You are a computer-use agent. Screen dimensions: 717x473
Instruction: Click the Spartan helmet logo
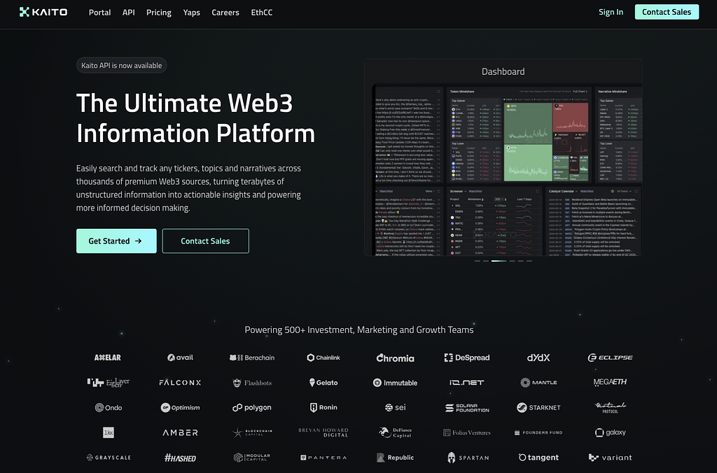(x=467, y=458)
